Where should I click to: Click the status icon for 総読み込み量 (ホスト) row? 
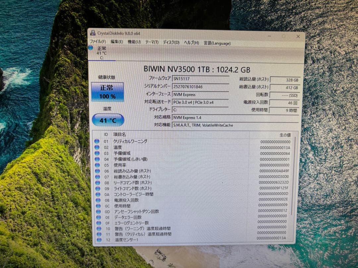[x=97, y=171]
